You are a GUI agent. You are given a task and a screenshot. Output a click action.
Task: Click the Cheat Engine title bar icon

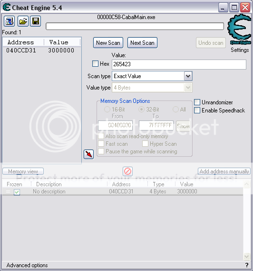7,8
